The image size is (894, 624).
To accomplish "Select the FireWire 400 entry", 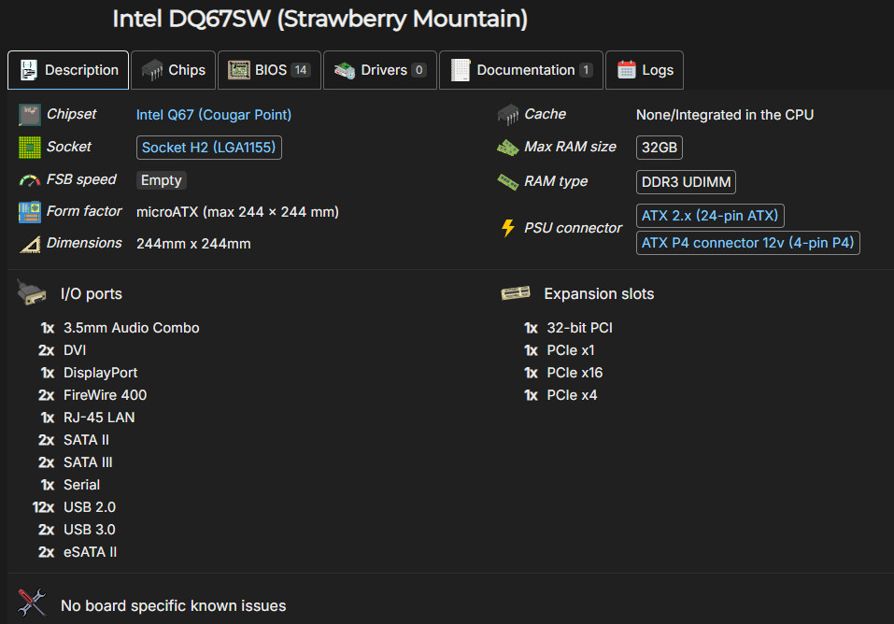I will [105, 395].
